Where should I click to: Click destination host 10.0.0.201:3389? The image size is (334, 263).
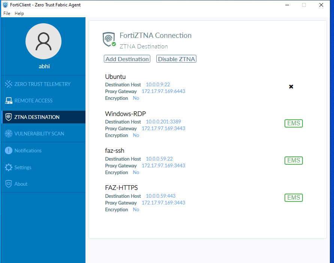point(163,122)
